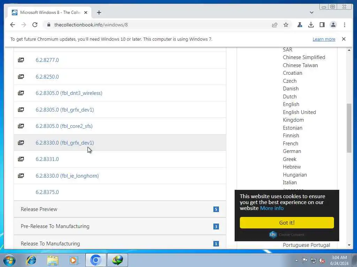
Task: Click Croatian in the language list
Action: pyautogui.click(x=293, y=73)
